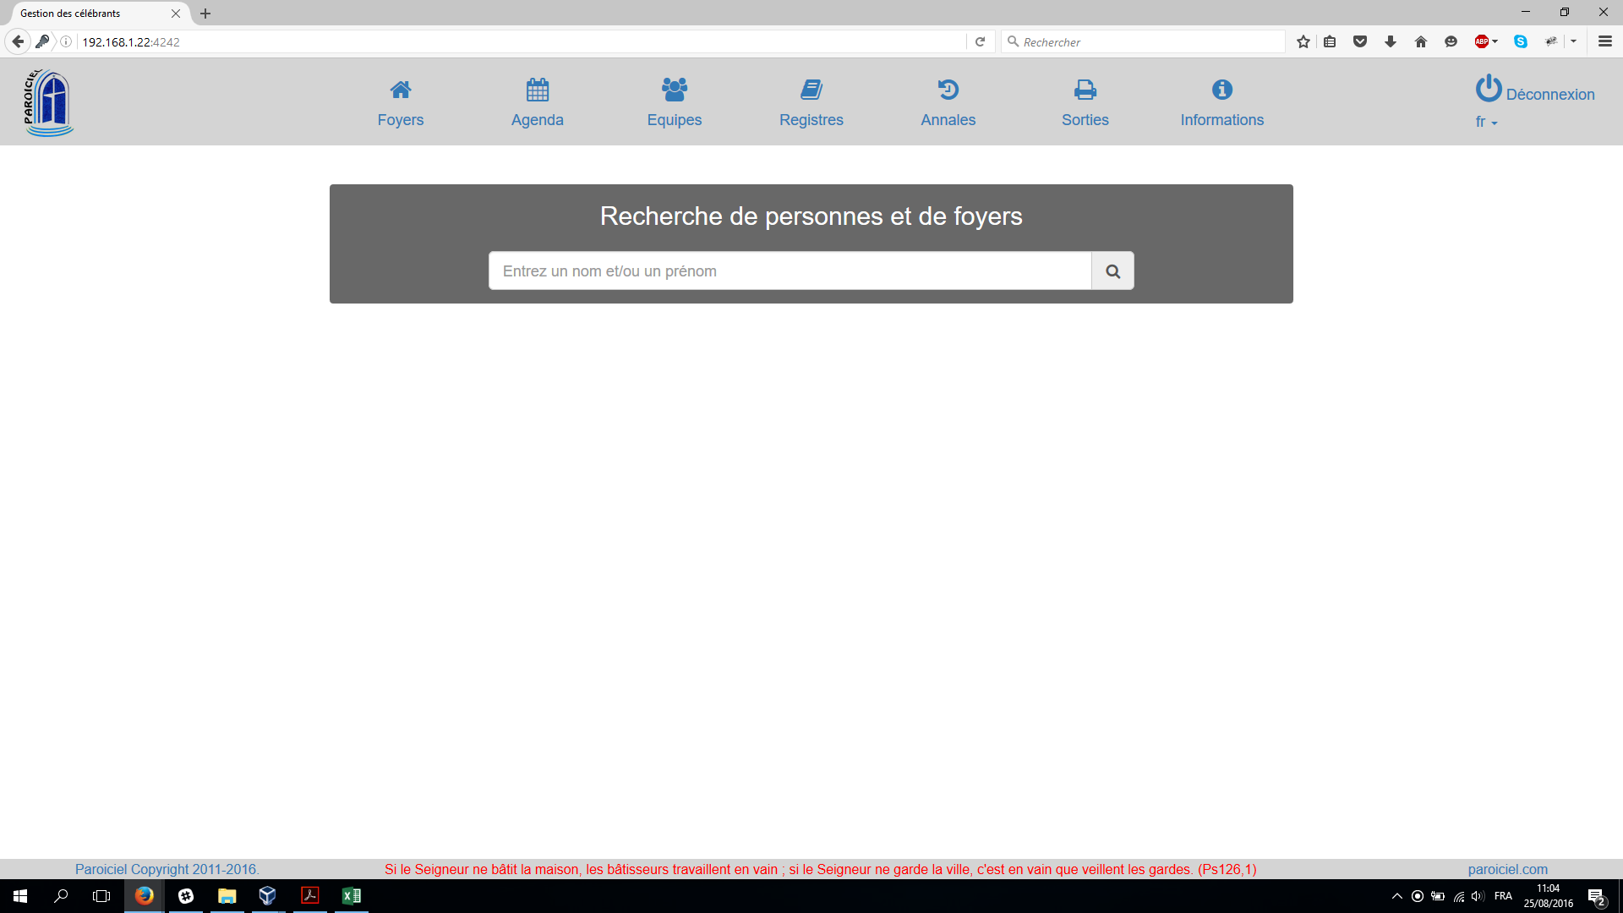Screen dimensions: 1623x913
Task: Click the browser back button
Action: (x=20, y=42)
